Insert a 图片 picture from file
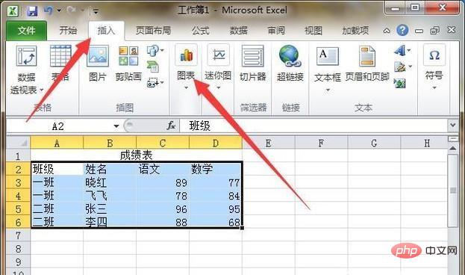Image resolution: width=465 pixels, height=275 pixels. 98,64
